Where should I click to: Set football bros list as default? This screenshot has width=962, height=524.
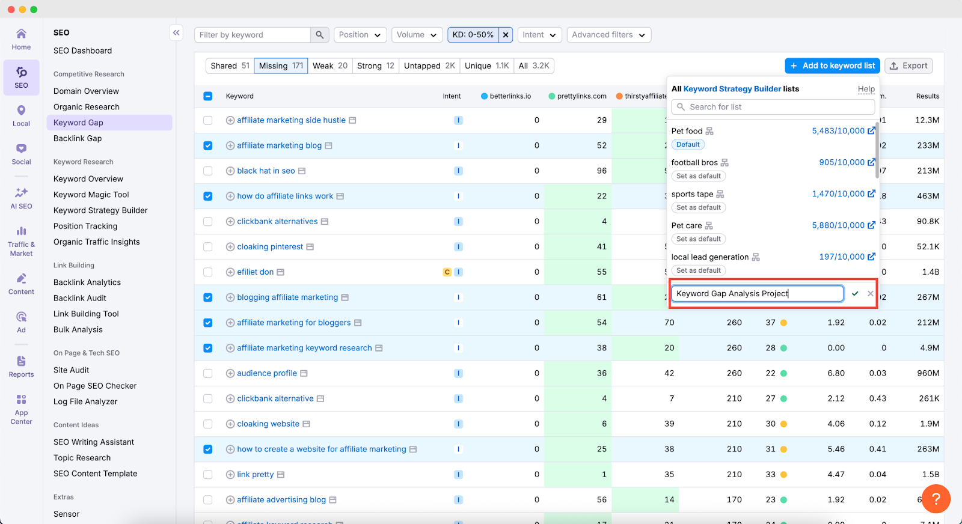click(x=698, y=176)
